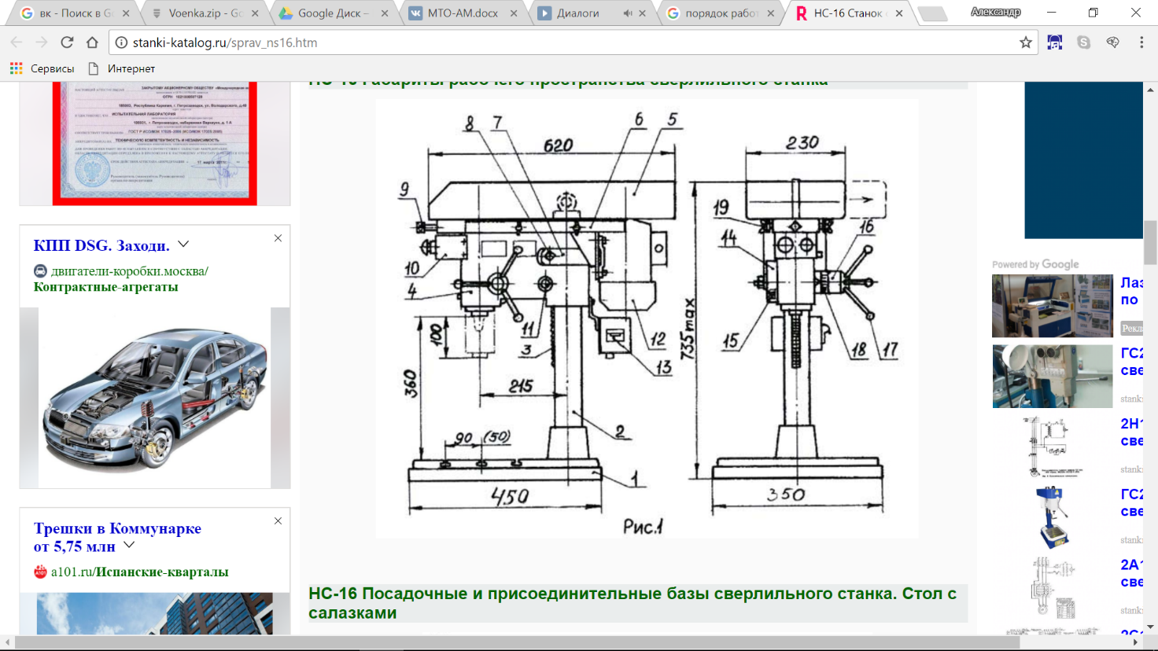
Task: Close the Google Диск tab
Action: point(385,13)
